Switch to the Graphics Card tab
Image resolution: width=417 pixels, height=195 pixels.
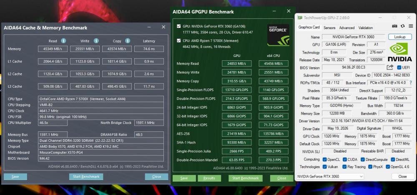(x=309, y=27)
